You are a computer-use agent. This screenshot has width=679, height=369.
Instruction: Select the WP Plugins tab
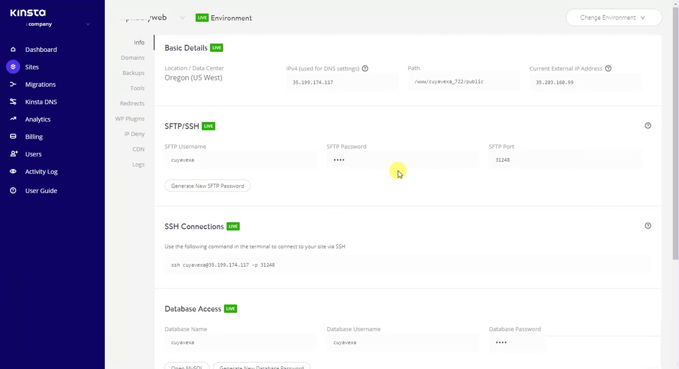[129, 118]
